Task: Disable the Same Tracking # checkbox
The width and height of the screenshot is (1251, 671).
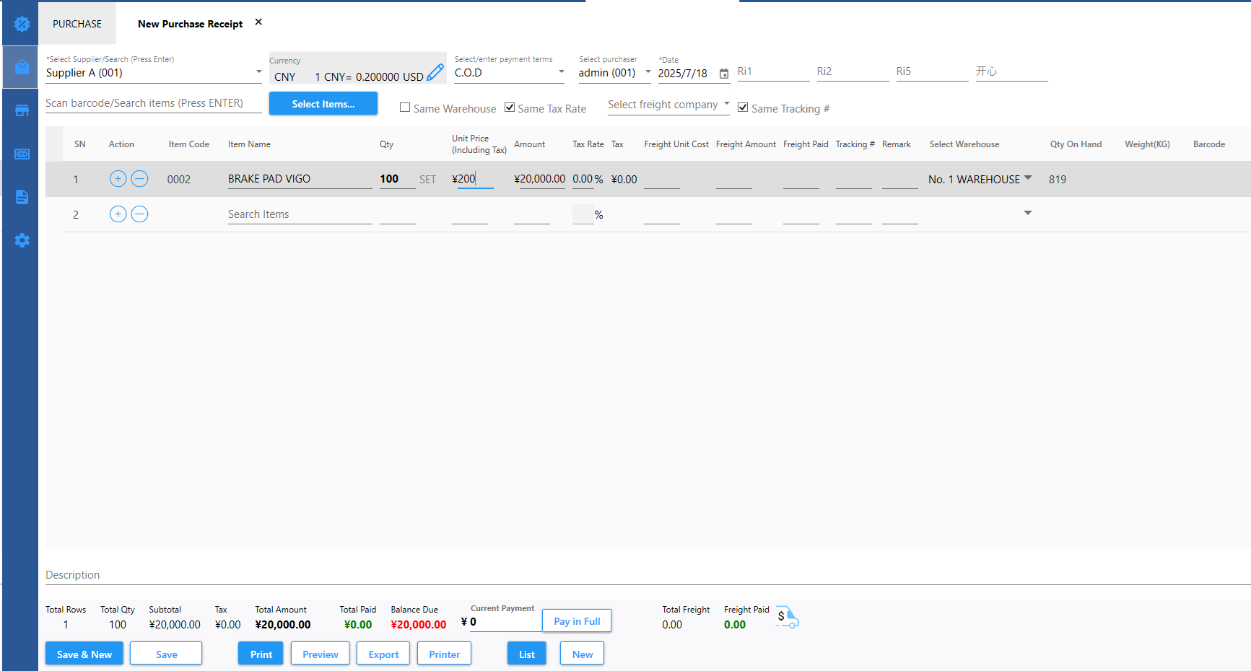Action: pos(743,108)
